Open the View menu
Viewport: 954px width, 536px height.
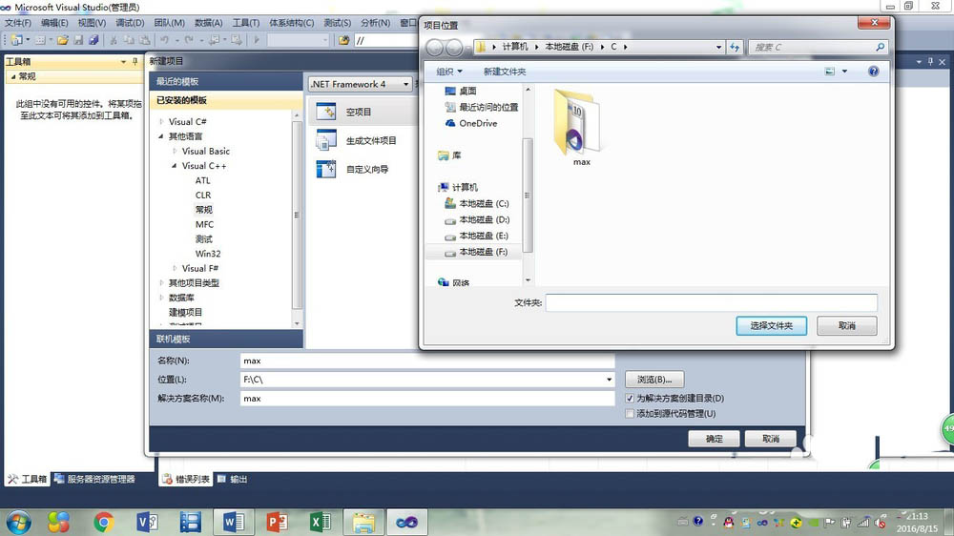coord(92,23)
